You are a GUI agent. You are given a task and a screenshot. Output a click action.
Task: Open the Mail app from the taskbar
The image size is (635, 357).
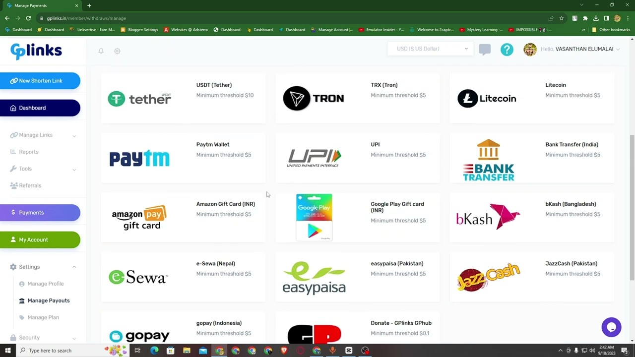(x=203, y=351)
